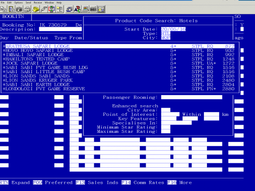255x191 pixels.
Task: Click the yellow telephone connect icon
Action: (36, 9)
